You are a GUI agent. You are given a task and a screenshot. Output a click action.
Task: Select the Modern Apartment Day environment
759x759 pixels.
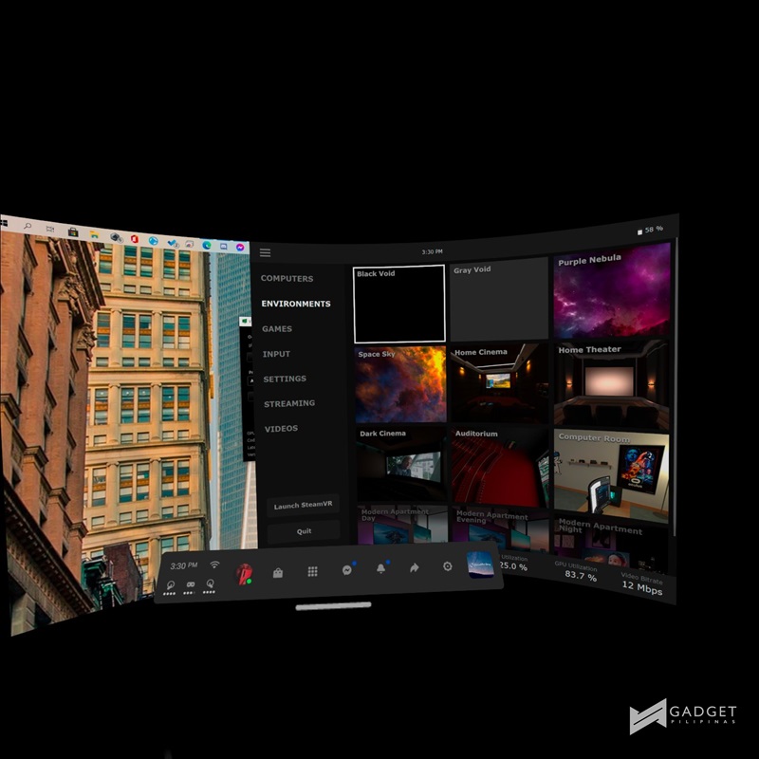point(402,526)
